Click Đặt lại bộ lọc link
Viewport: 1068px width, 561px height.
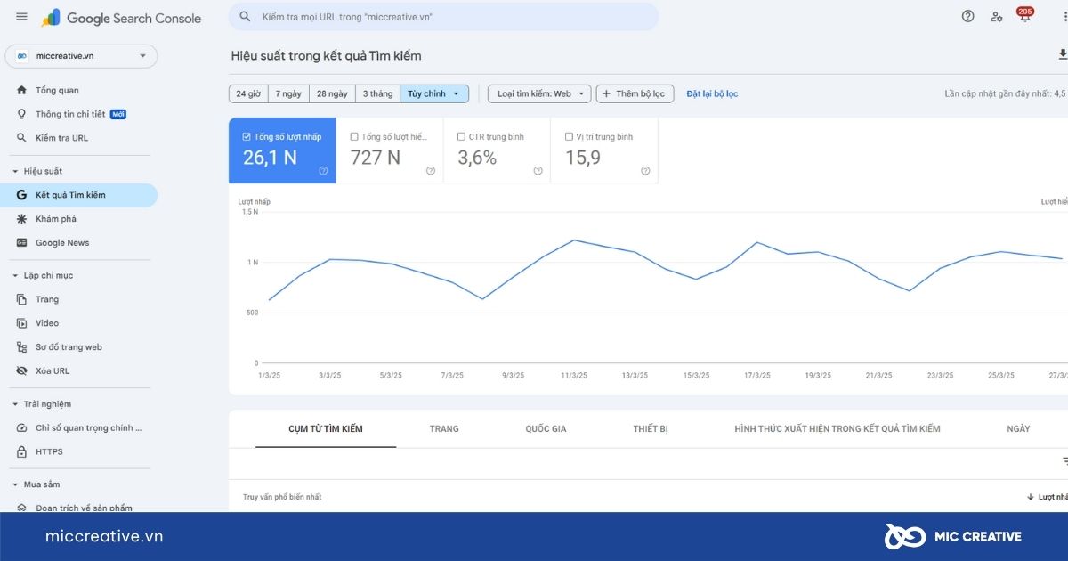712,93
